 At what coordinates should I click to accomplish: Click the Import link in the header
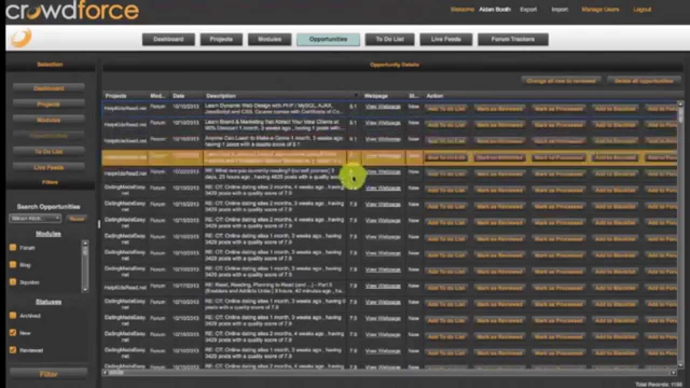[x=560, y=10]
